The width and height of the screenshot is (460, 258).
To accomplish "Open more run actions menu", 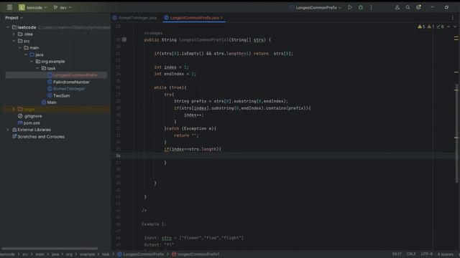I will pyautogui.click(x=371, y=7).
